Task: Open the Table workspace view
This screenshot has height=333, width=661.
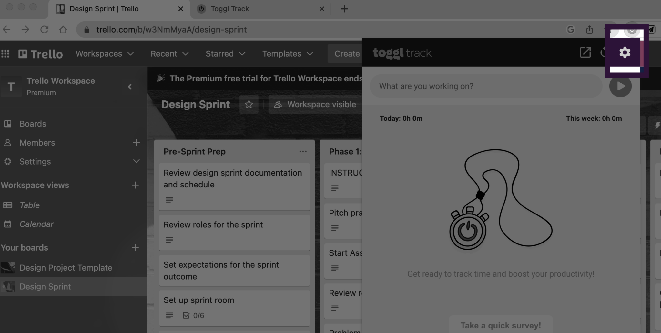Action: (x=29, y=205)
